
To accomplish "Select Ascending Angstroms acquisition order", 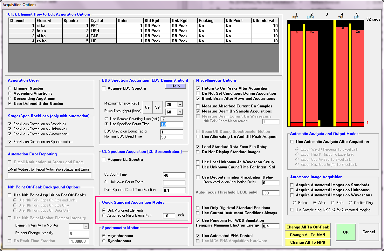I will (10, 93).
